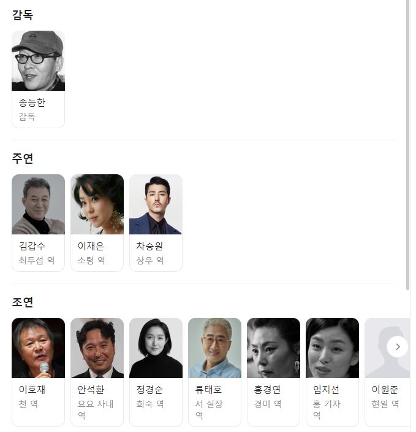Click the vertical page scrollbar
Image resolution: width=416 pixels, height=432 pixels.
408,145
